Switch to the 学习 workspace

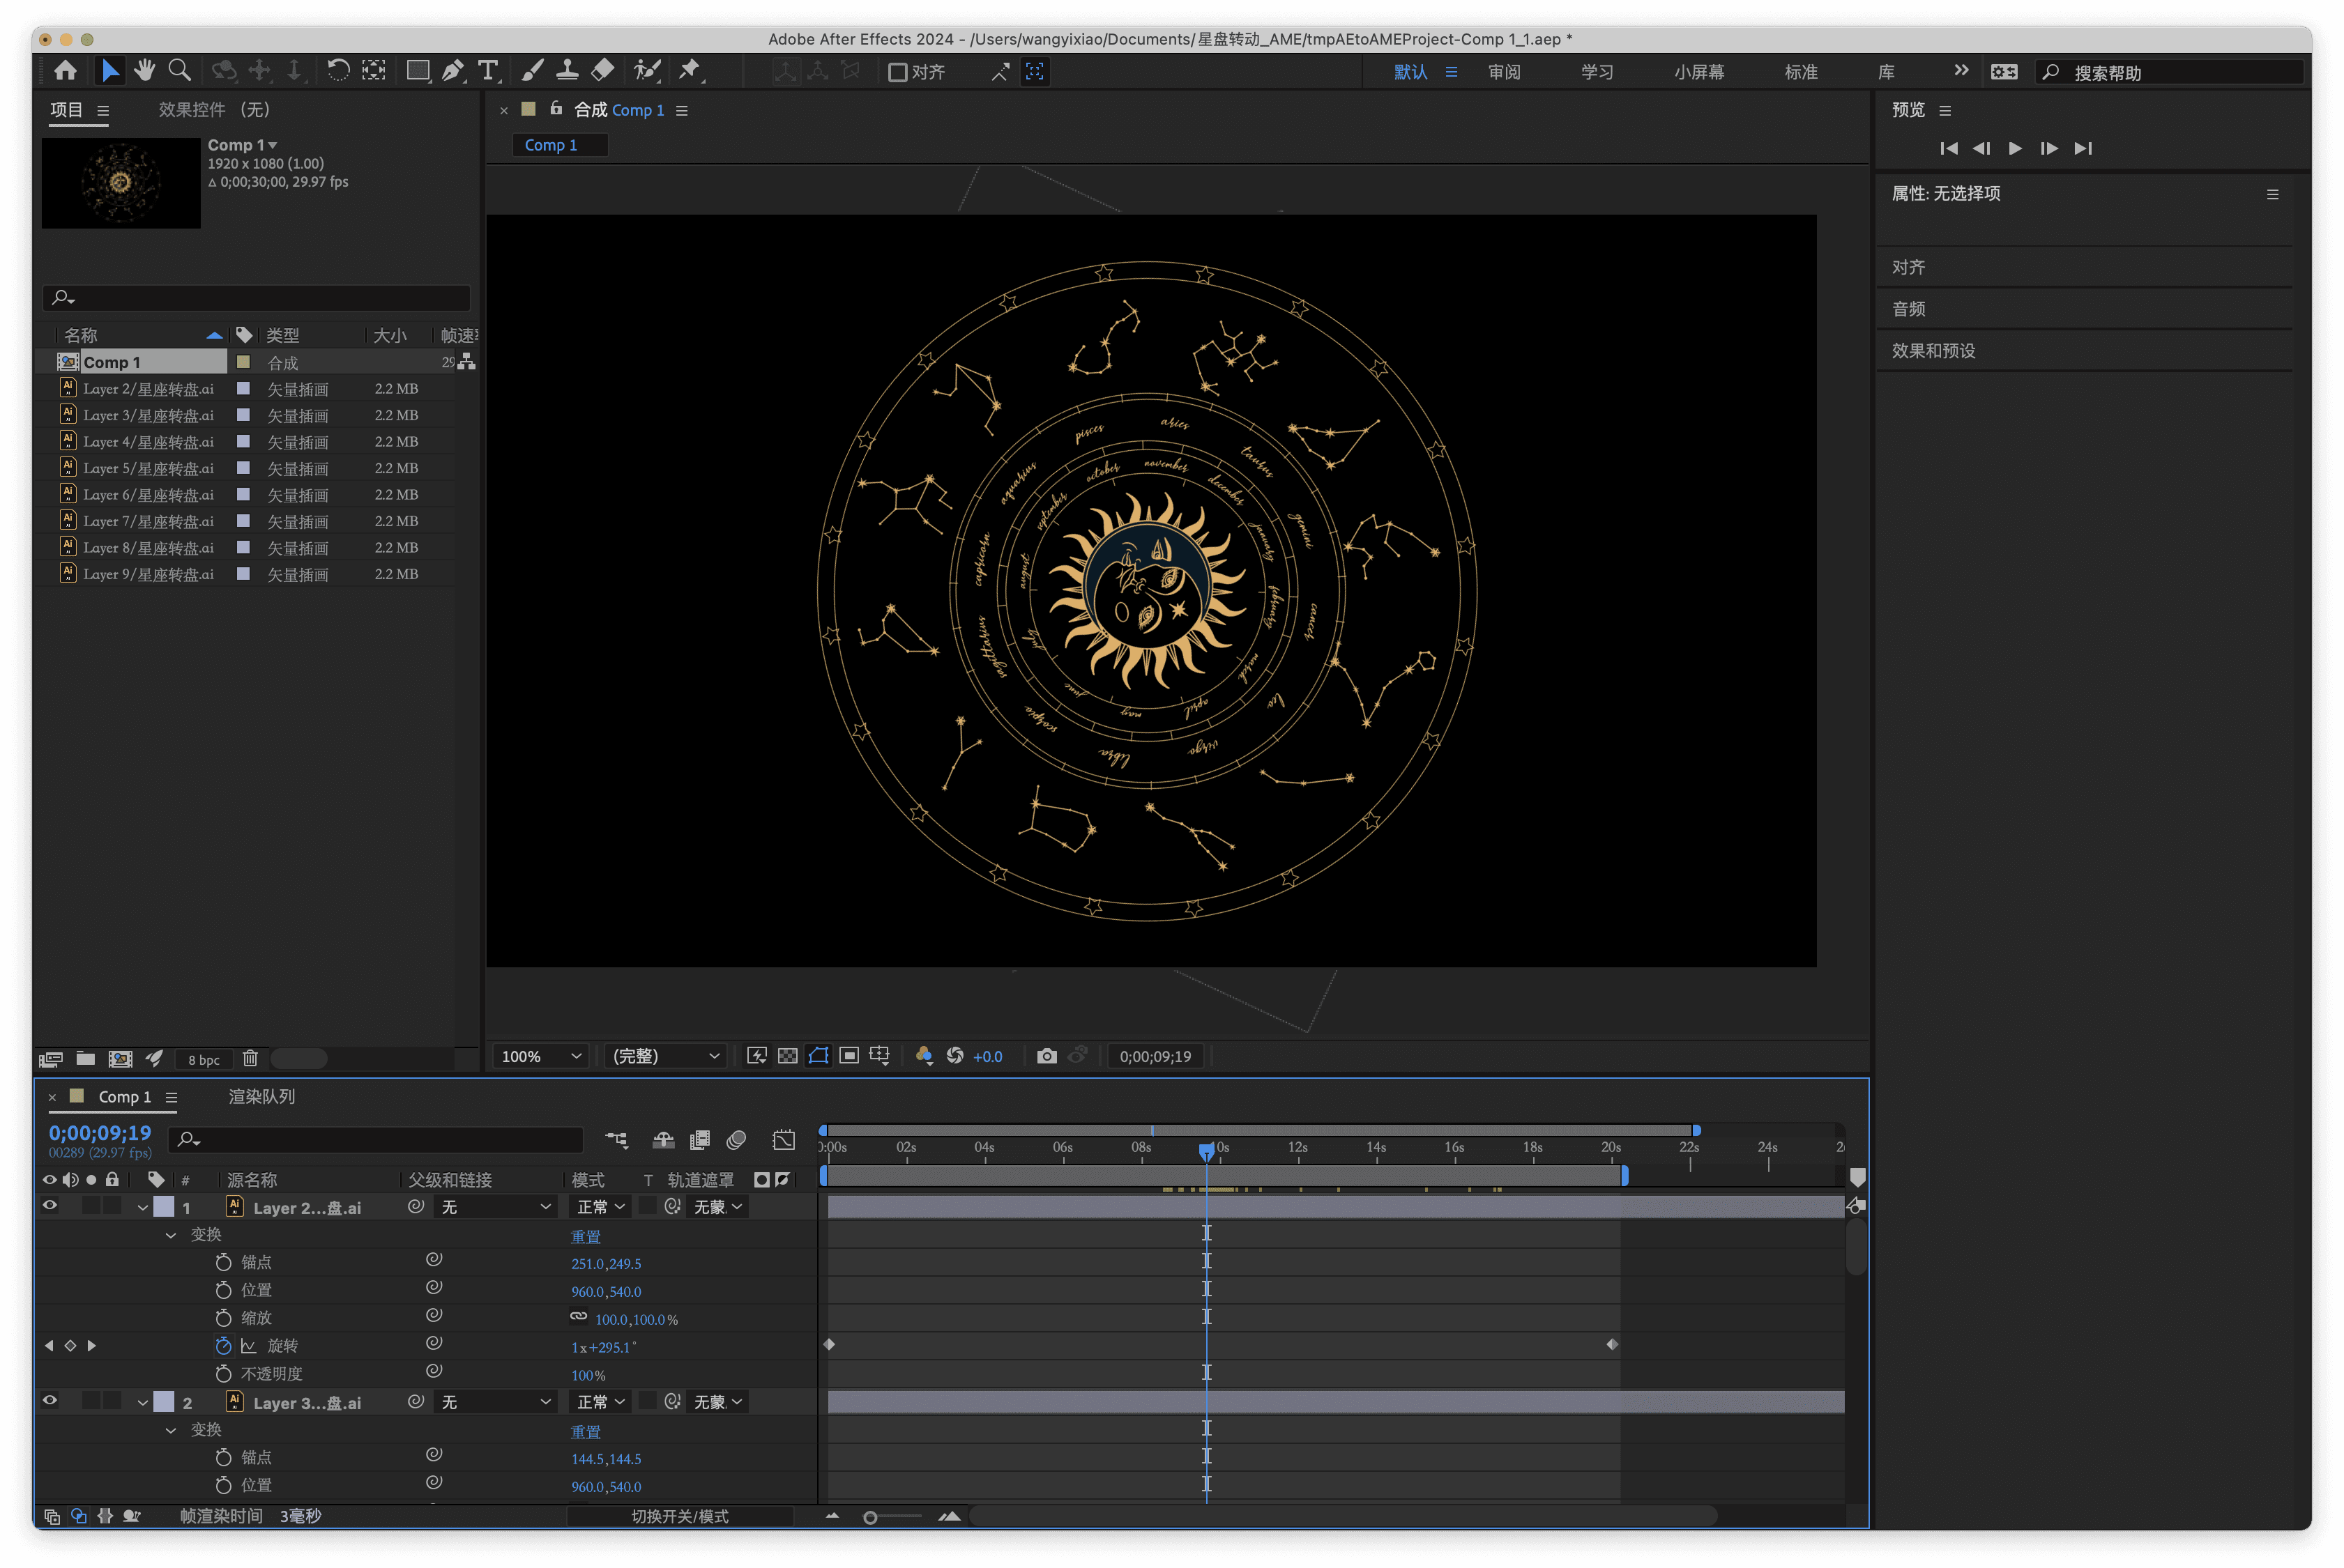point(1597,72)
